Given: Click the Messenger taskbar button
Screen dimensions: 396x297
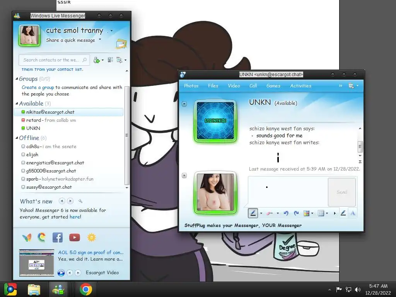Looking at the screenshot, I should (58, 290).
